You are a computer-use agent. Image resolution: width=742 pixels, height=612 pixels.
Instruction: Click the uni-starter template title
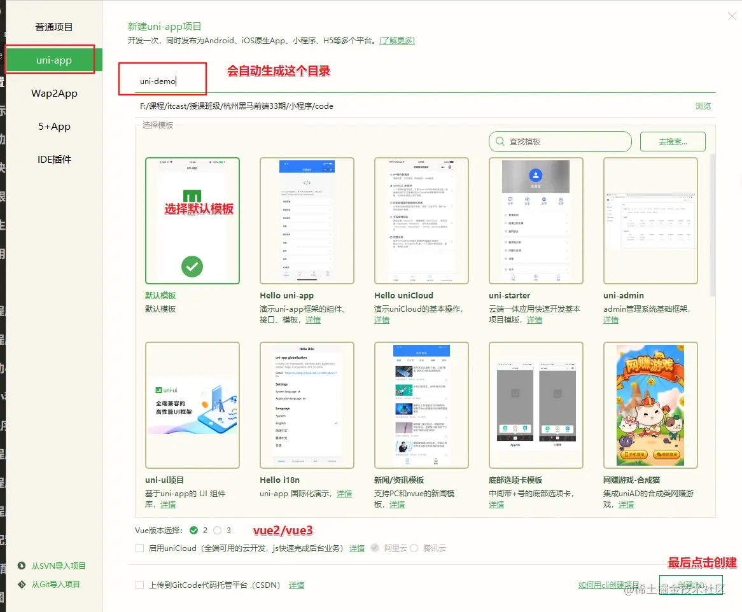[x=510, y=296]
